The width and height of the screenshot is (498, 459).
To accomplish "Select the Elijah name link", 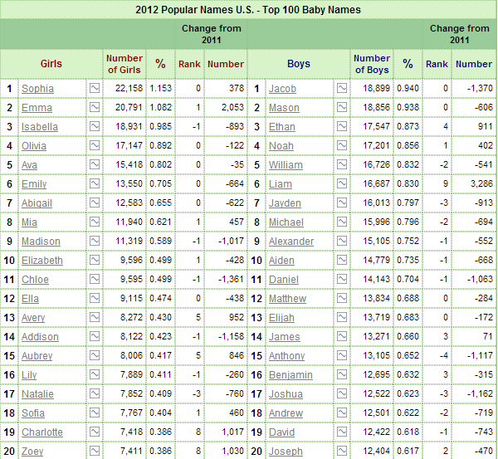I will pos(281,318).
